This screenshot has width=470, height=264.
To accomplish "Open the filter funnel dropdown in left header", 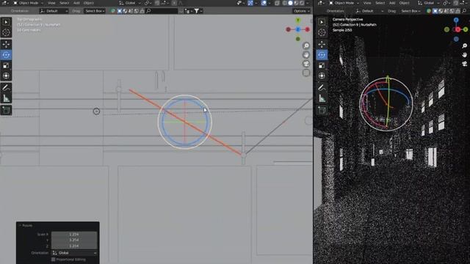I will click(198, 11).
